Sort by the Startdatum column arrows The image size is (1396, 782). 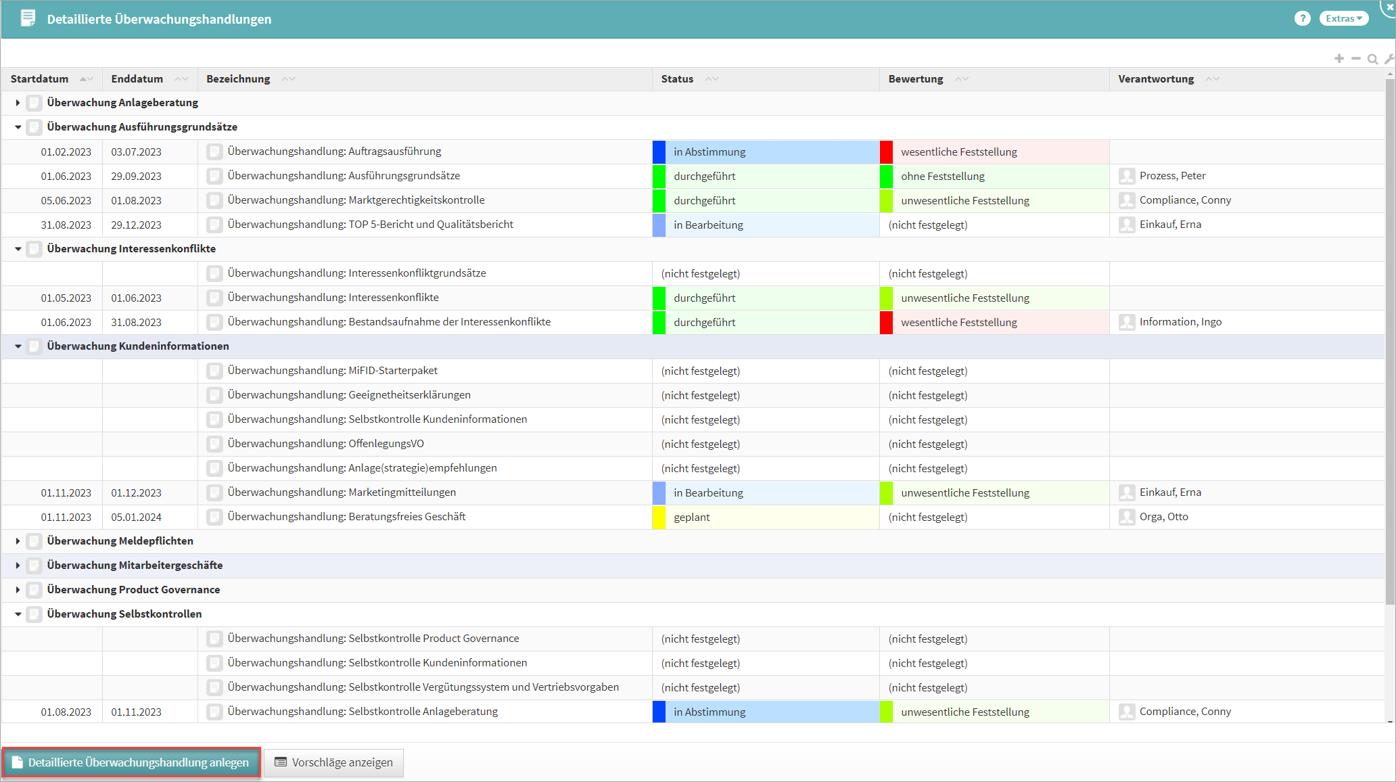coord(86,79)
